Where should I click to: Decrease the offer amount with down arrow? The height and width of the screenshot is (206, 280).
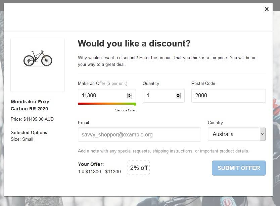(x=130, y=97)
